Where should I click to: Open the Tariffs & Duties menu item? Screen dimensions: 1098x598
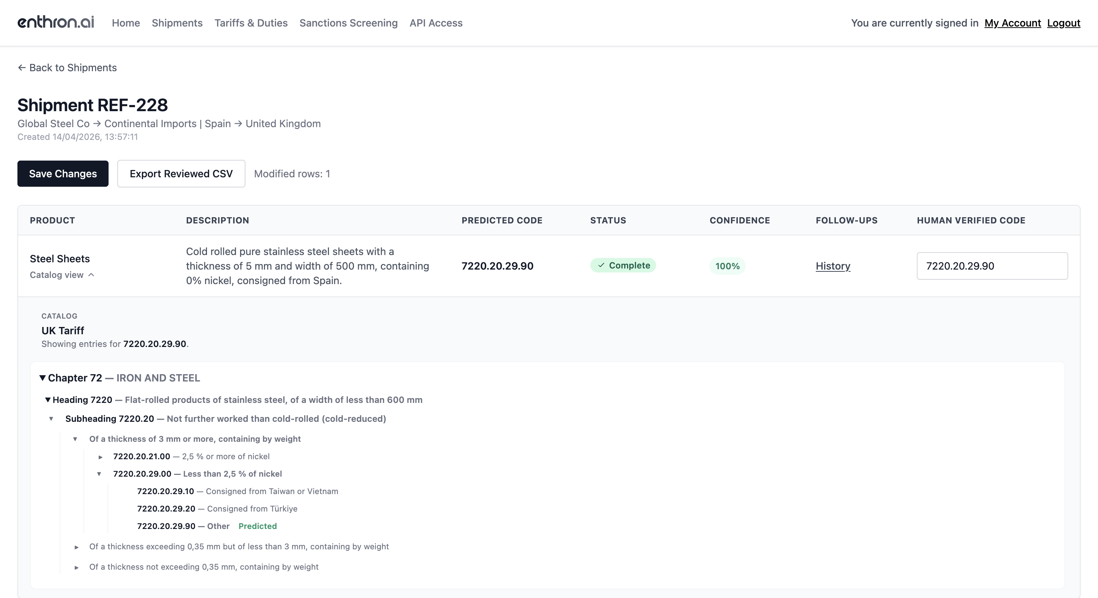click(251, 23)
